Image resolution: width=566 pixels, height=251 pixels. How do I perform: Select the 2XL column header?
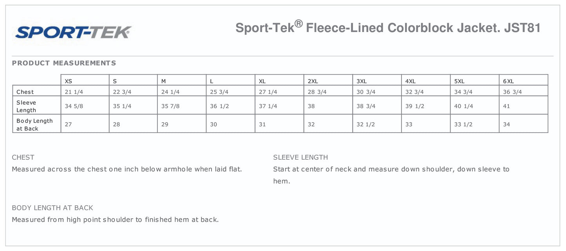point(313,81)
